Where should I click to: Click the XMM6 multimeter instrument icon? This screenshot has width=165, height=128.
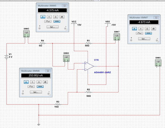(66, 58)
